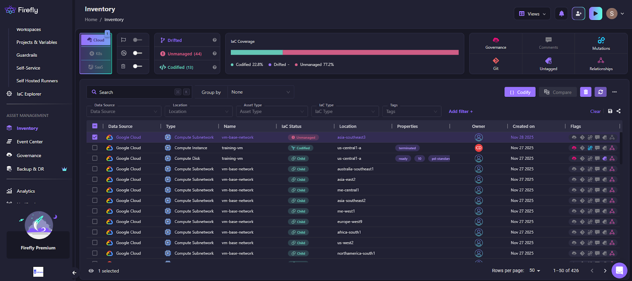Viewport: 632px width, 281px height.
Task: Click the invite user icon
Action: click(578, 13)
